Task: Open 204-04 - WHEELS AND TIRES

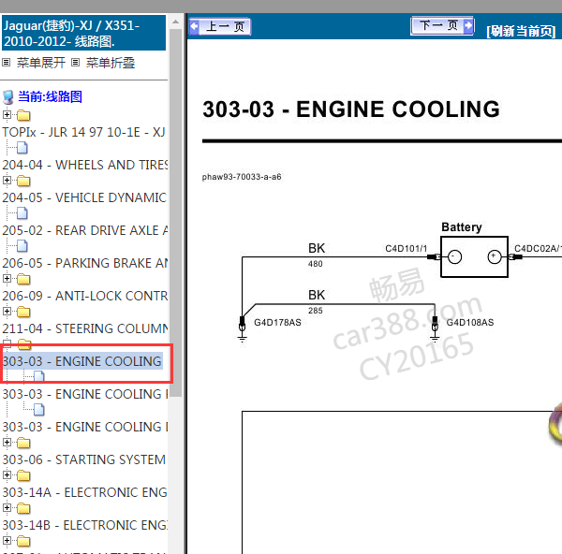Action: coord(85,165)
